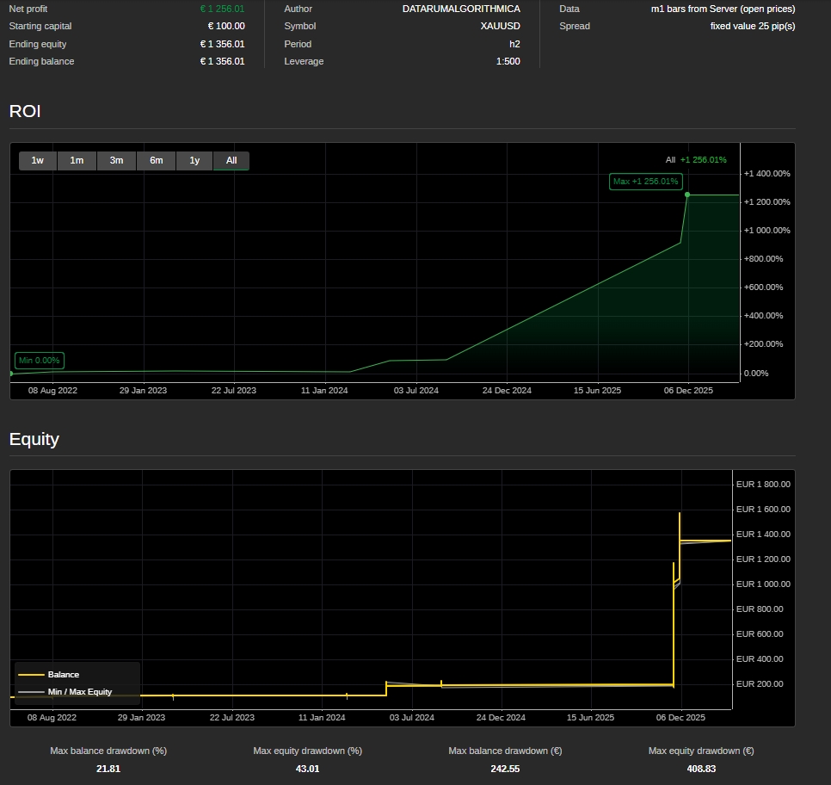Select the 3m timeframe button
Image resolution: width=831 pixels, height=785 pixels.
(116, 160)
